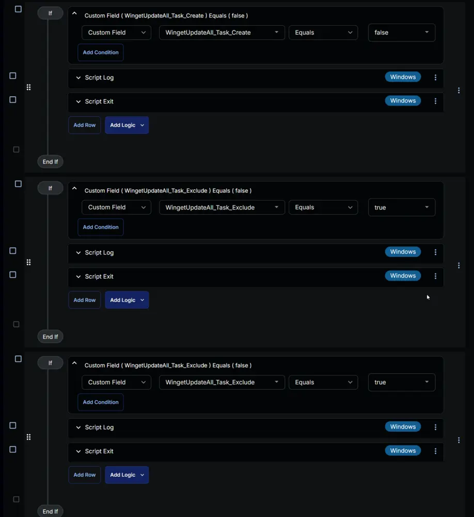Click Windows badge on Script Exit in middle block

pyautogui.click(x=403, y=276)
